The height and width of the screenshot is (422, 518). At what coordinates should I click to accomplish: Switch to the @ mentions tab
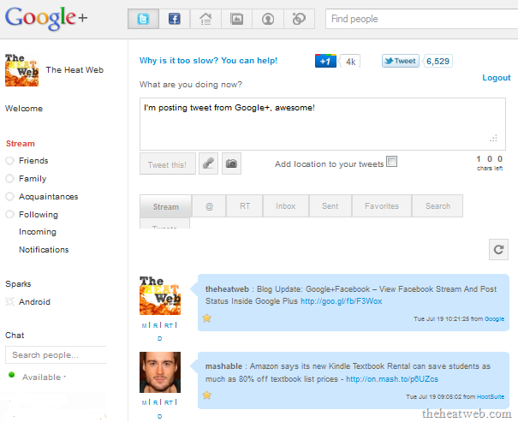coord(210,206)
